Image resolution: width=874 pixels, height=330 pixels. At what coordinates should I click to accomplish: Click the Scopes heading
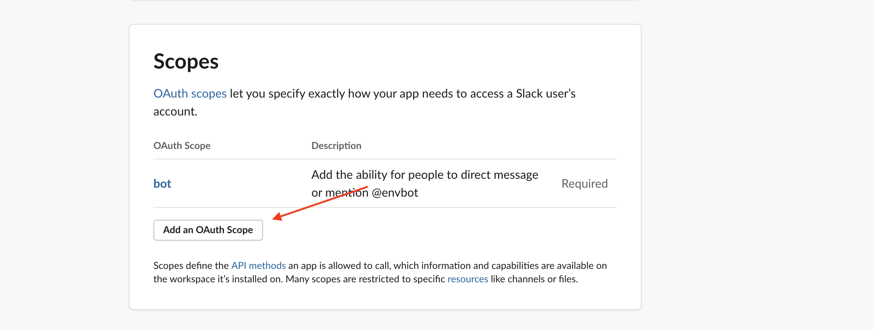click(x=186, y=61)
